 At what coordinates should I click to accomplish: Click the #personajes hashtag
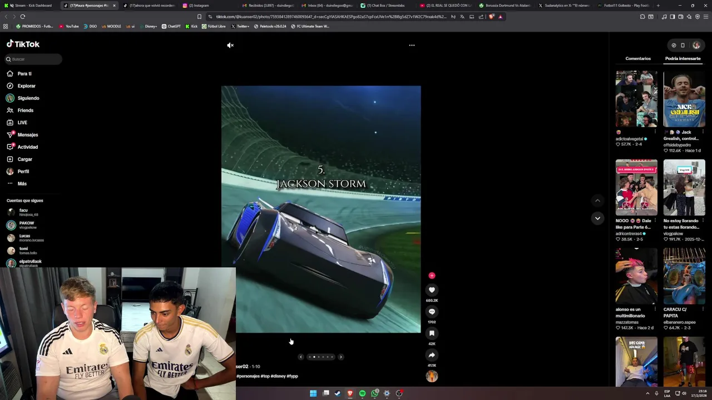point(248,376)
